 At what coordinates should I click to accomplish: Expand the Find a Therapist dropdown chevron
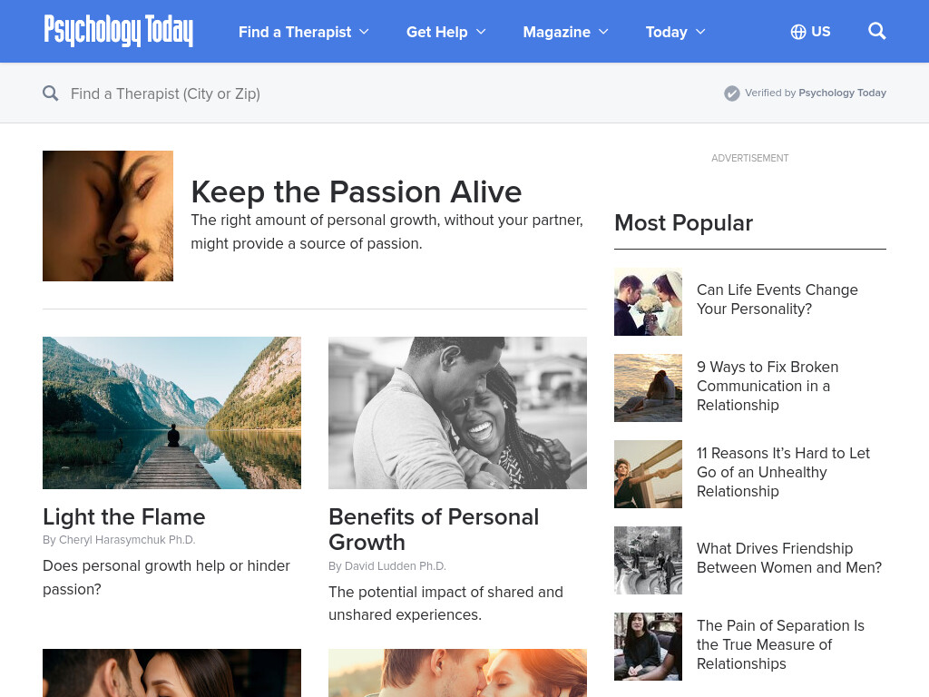click(364, 32)
